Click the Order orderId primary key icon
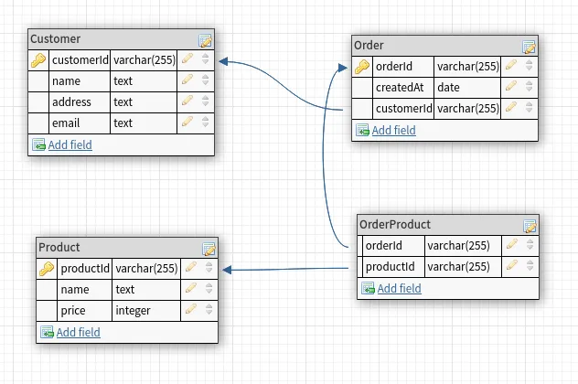Image resolution: width=578 pixels, height=384 pixels. 362,67
